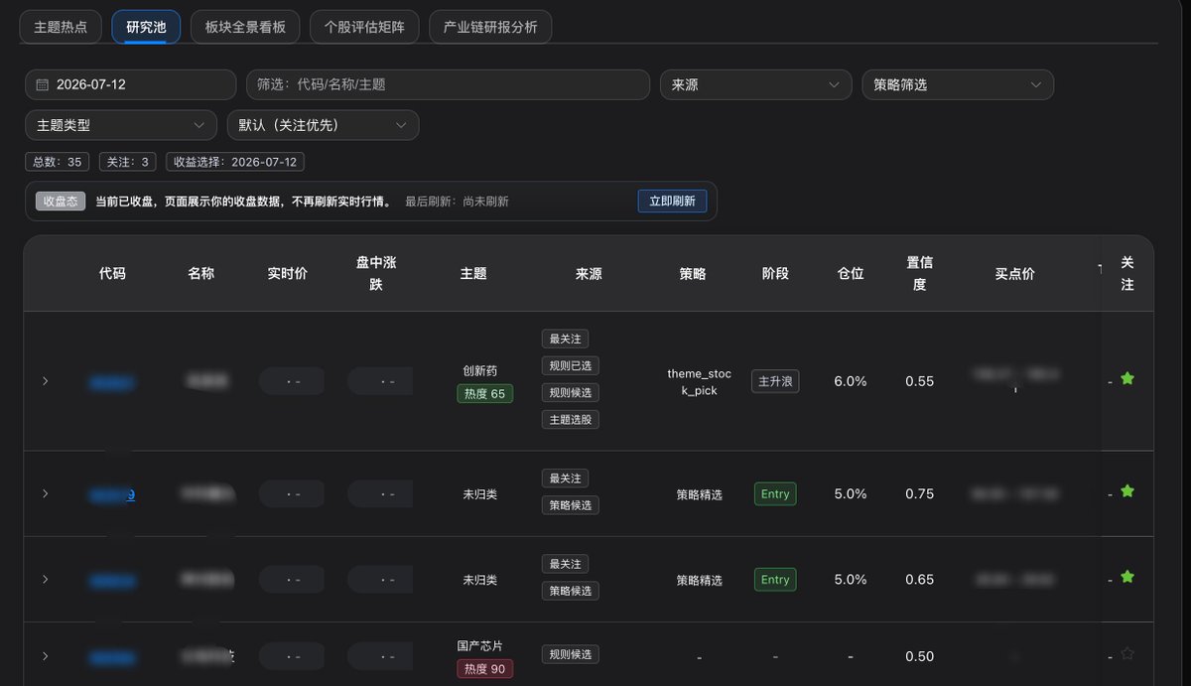Click the theme_stock_pick strategy cell
Image resolution: width=1191 pixels, height=686 pixels.
click(x=700, y=382)
